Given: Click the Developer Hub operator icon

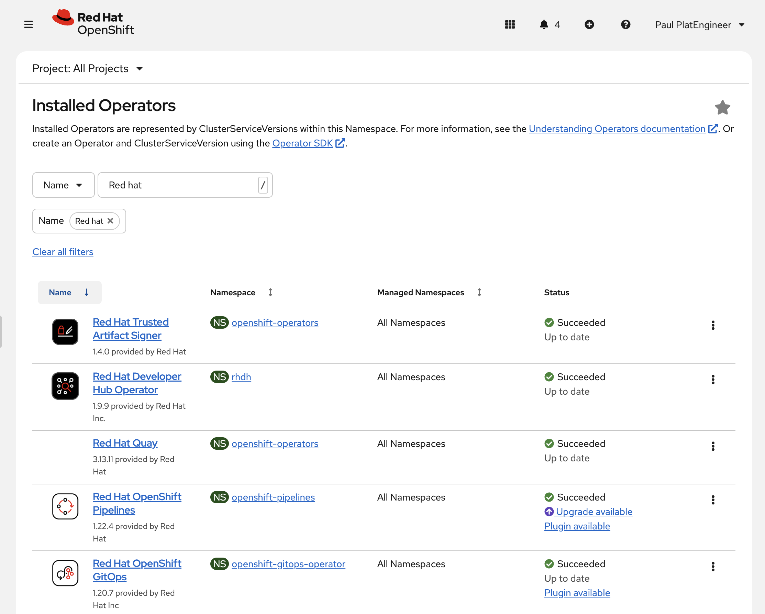Looking at the screenshot, I should [65, 386].
